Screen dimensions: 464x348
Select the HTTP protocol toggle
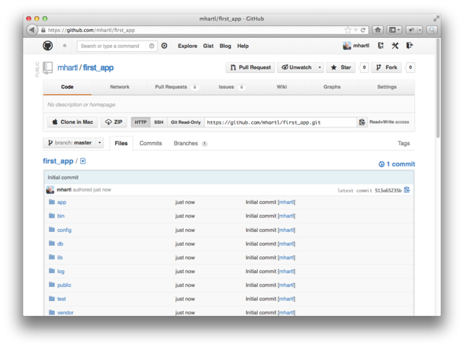141,122
